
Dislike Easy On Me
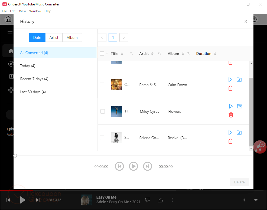(x=148, y=200)
